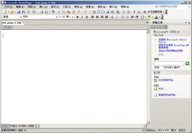Increase indent using the indent icon
Viewport: 192px width, 133px height.
coord(137,17)
